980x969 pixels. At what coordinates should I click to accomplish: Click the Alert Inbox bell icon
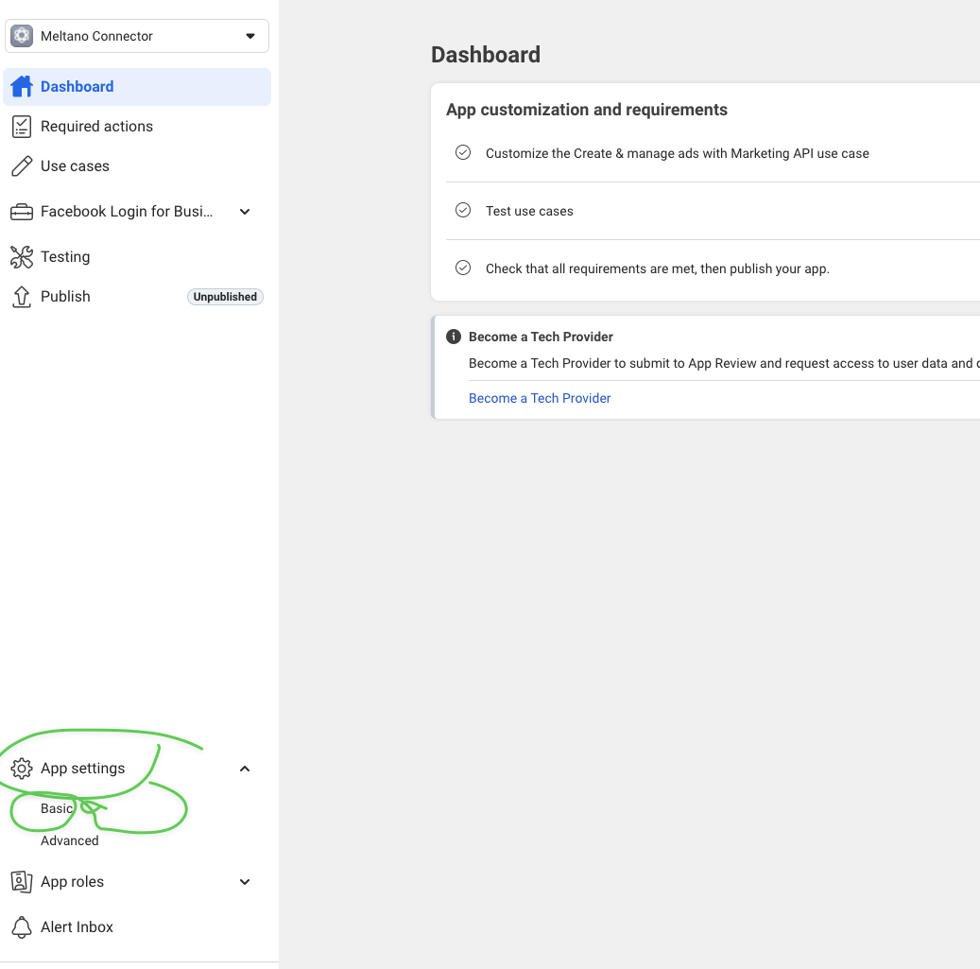[21, 926]
